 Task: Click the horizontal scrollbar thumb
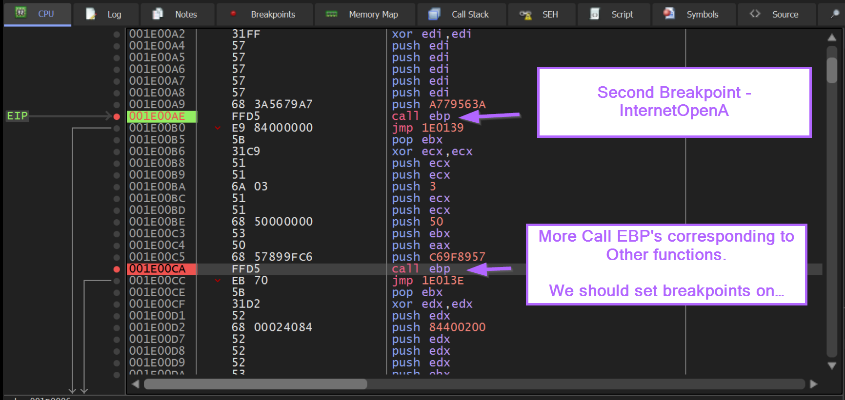pos(255,384)
